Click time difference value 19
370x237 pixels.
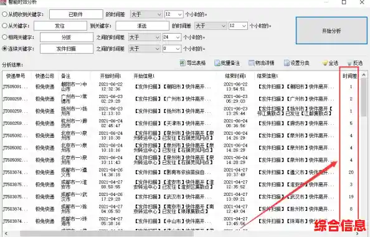(351, 196)
